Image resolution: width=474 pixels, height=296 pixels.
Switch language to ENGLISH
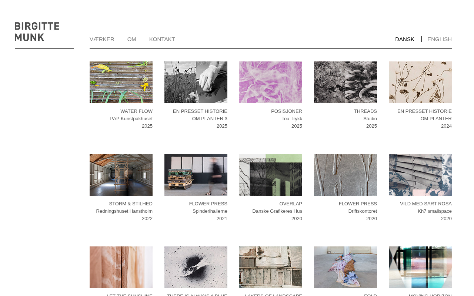click(440, 39)
